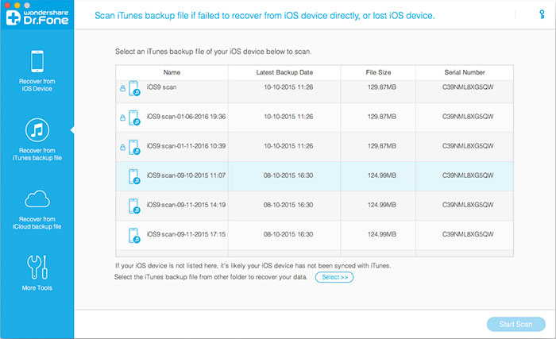Viewport: 556px width, 339px height.
Task: Click serial number in iOS9 scan-01-11-2016 10:39 row
Action: pyautogui.click(x=468, y=146)
